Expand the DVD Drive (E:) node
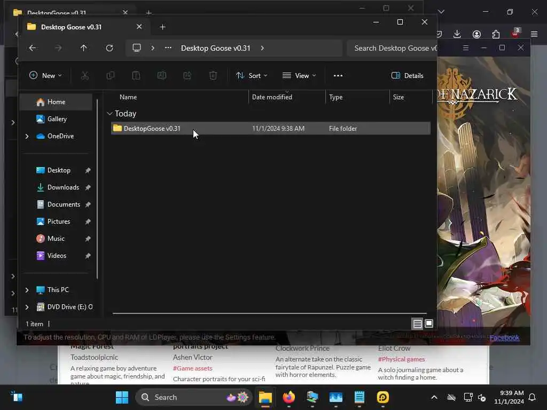The width and height of the screenshot is (547, 410). click(x=27, y=307)
